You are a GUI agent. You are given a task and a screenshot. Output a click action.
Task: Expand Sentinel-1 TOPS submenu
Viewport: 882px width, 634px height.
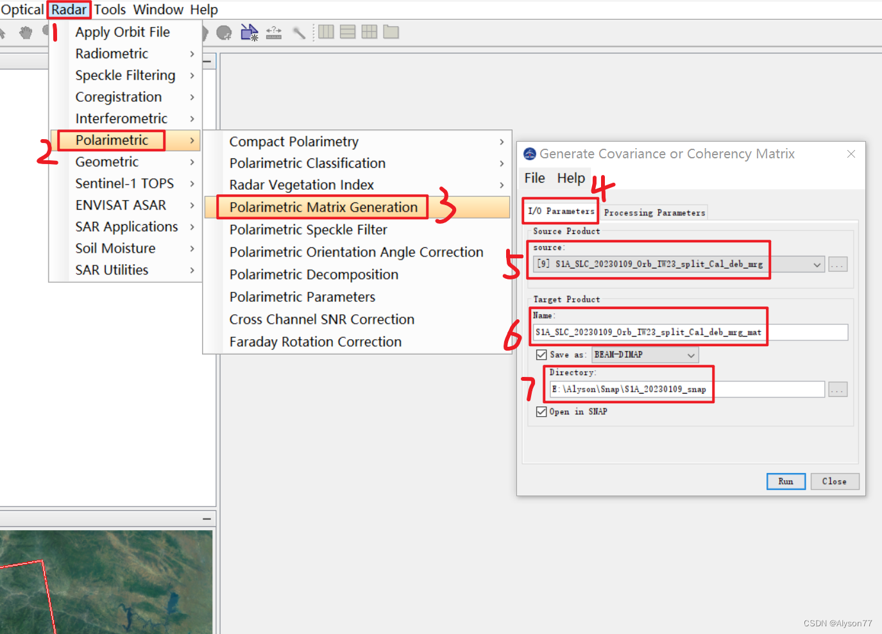click(x=125, y=184)
